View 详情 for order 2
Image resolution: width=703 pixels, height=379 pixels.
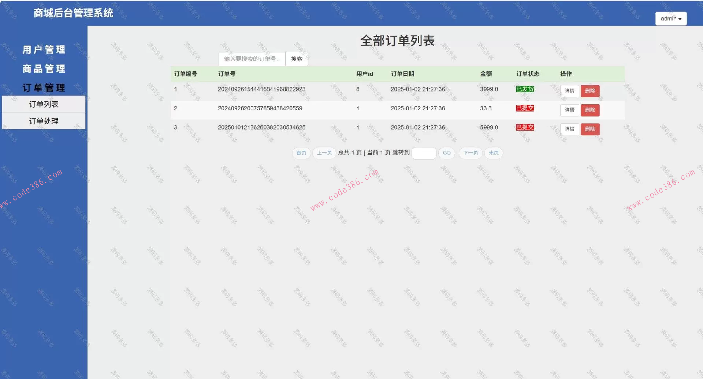coord(569,110)
